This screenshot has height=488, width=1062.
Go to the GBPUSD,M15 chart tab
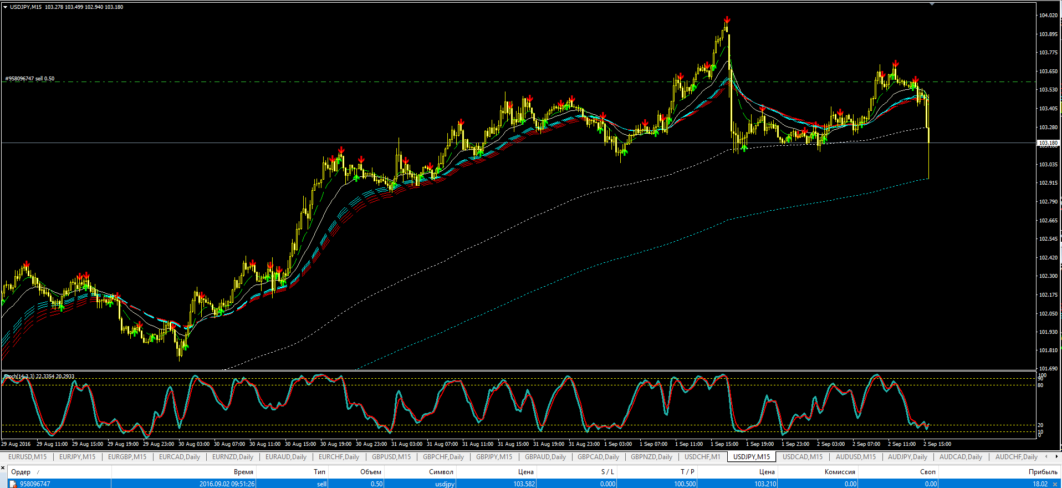tap(392, 457)
